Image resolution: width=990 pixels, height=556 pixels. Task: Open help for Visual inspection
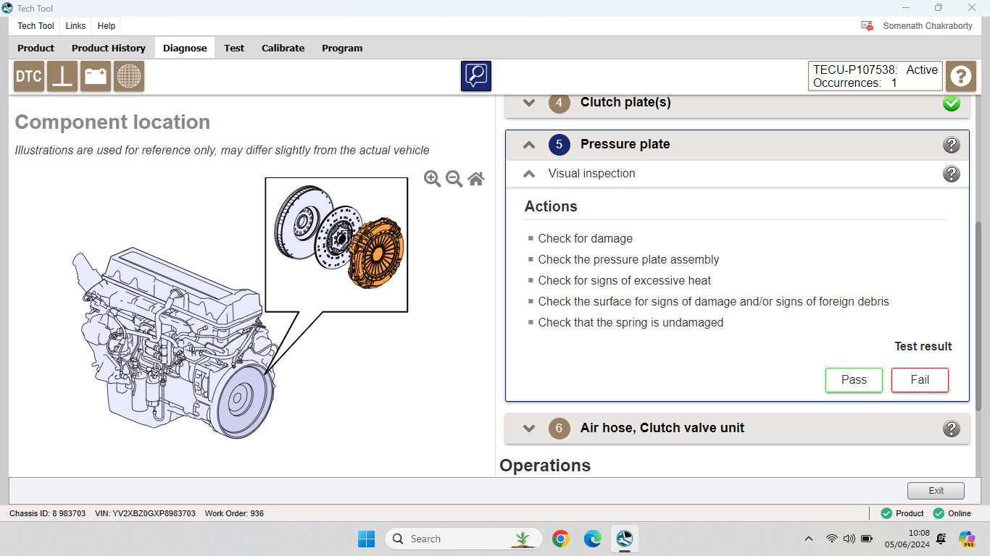(x=952, y=174)
